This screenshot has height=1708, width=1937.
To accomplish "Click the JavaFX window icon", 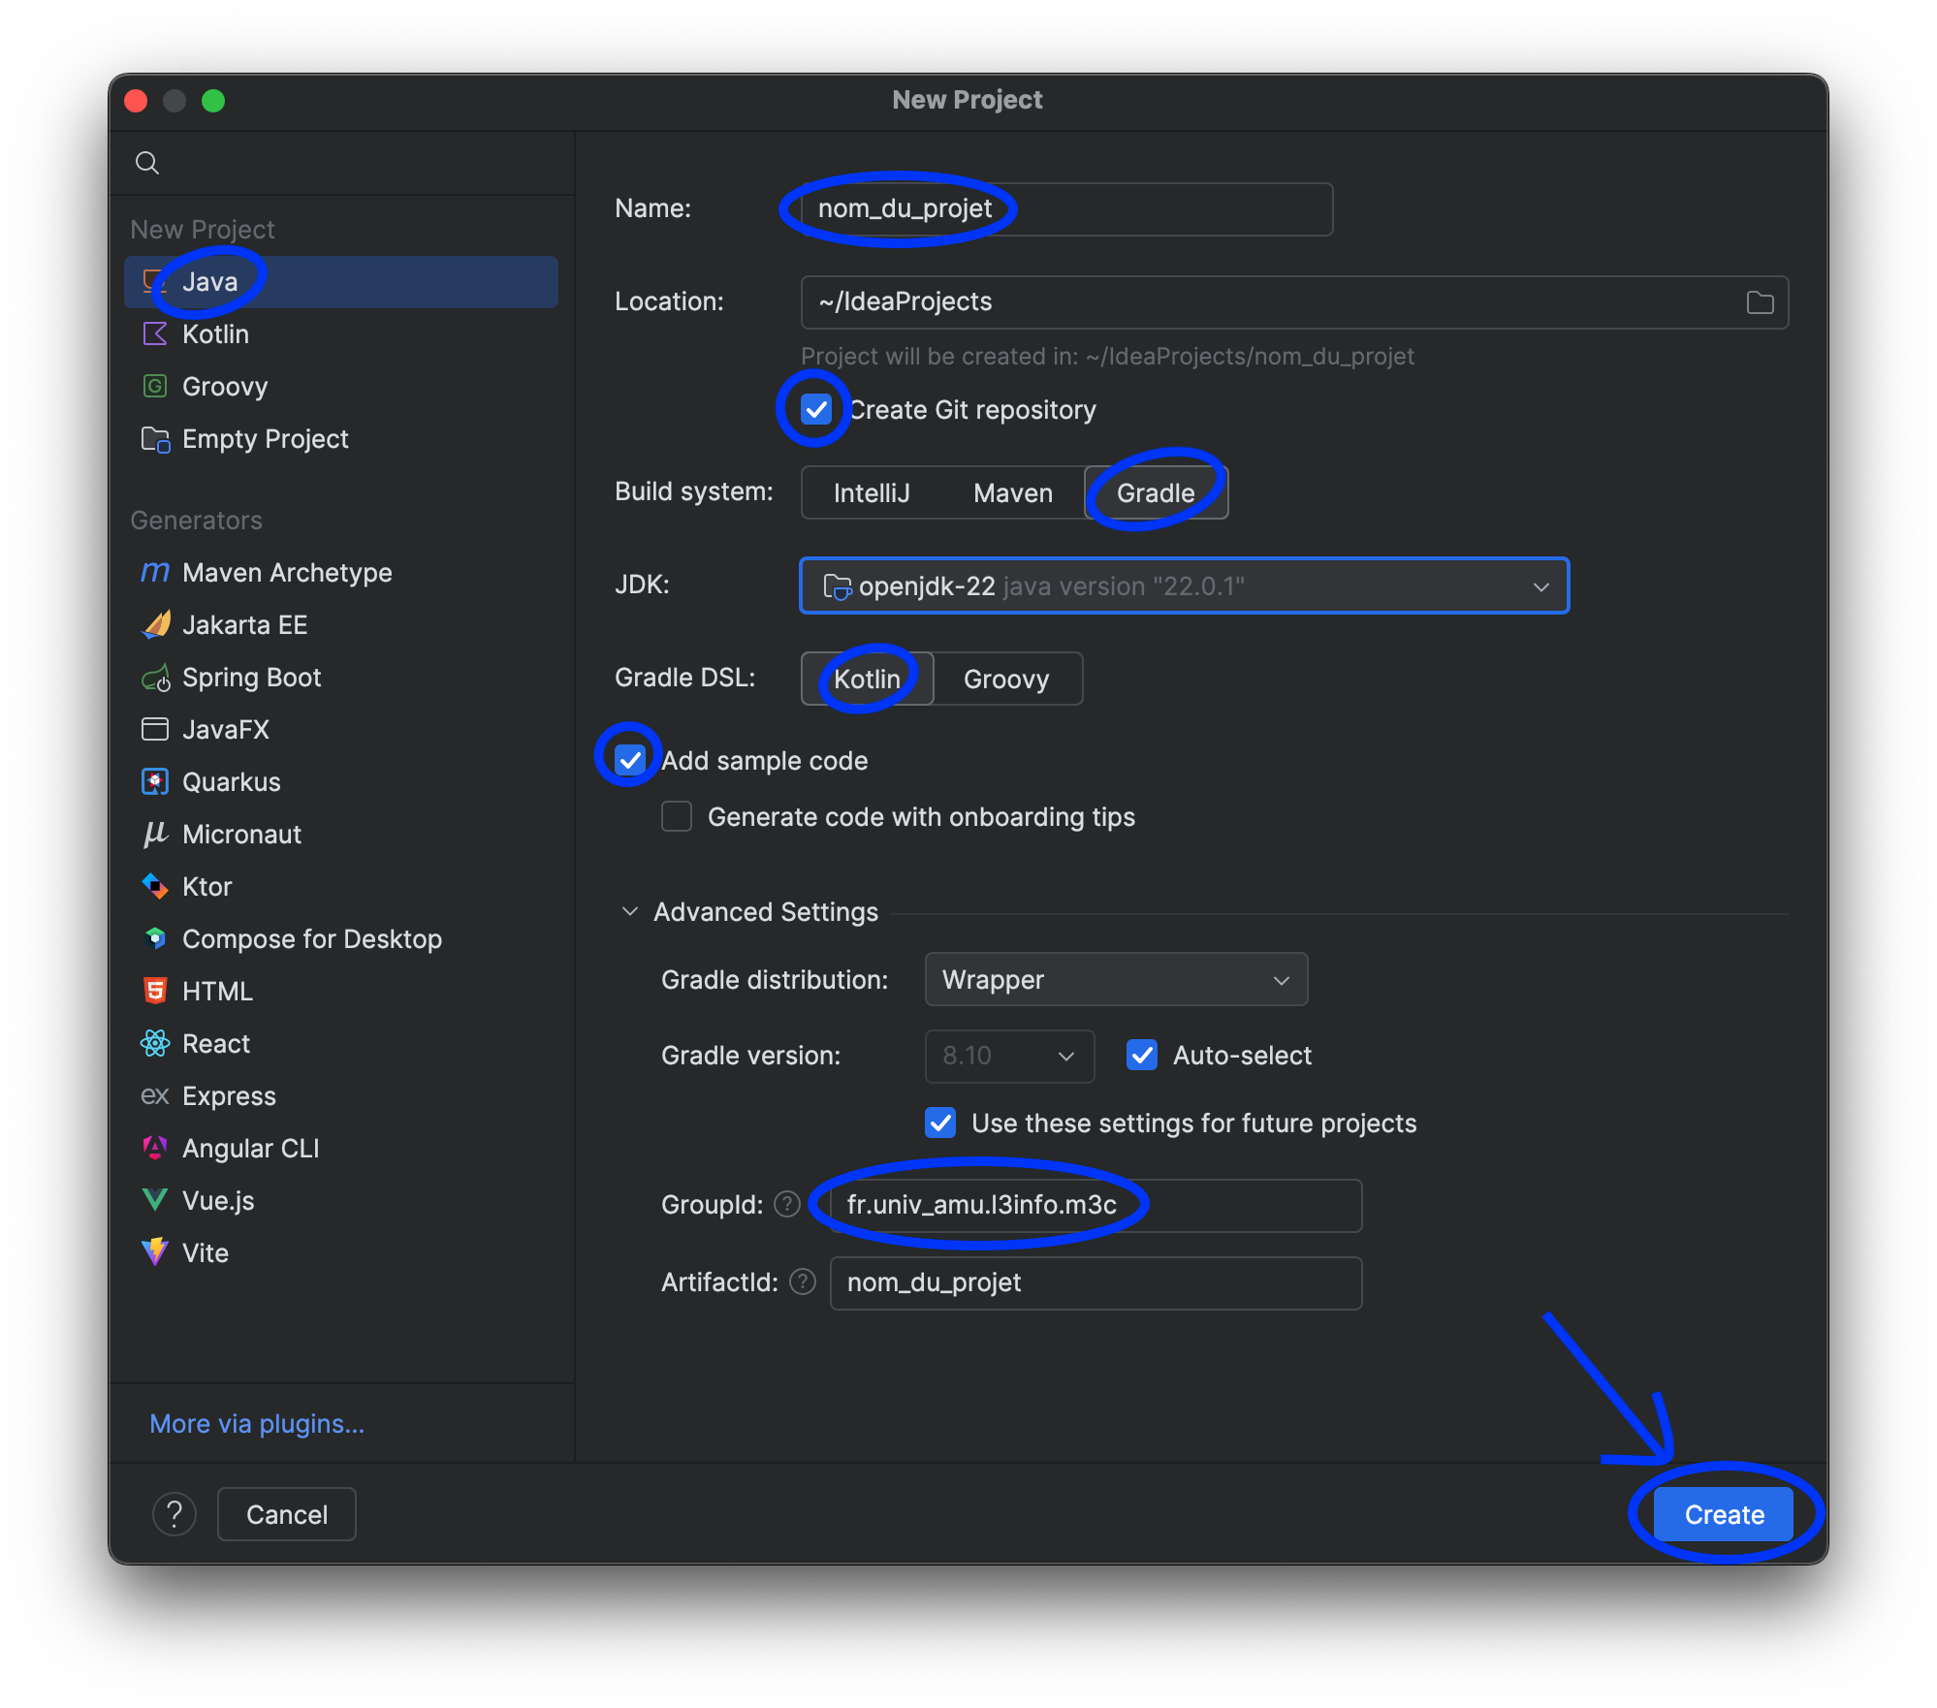I will tap(155, 730).
